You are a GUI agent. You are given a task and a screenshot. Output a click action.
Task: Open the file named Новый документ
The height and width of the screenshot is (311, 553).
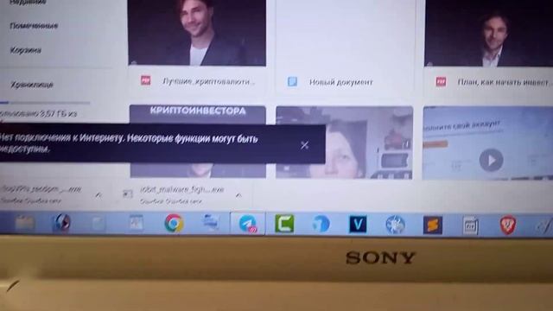pyautogui.click(x=340, y=82)
